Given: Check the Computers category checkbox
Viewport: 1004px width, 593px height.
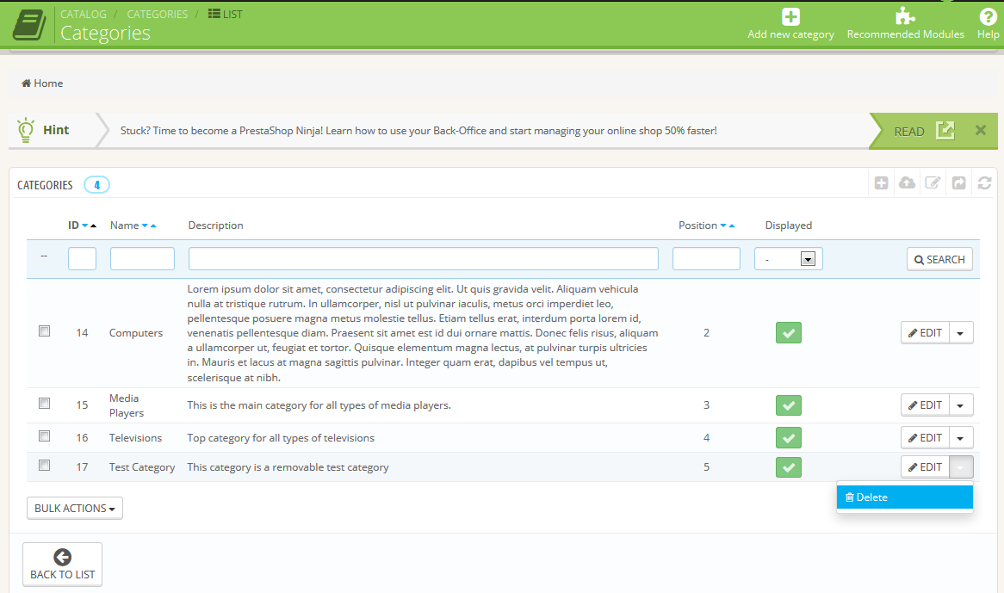Looking at the screenshot, I should 45,331.
